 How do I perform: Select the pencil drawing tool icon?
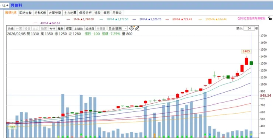point(137,28)
